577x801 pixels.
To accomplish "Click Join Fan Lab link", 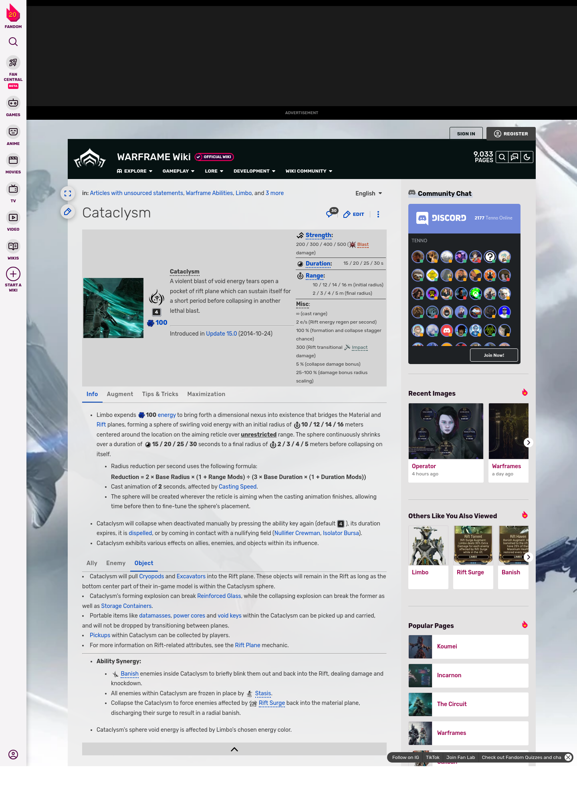I will [460, 757].
